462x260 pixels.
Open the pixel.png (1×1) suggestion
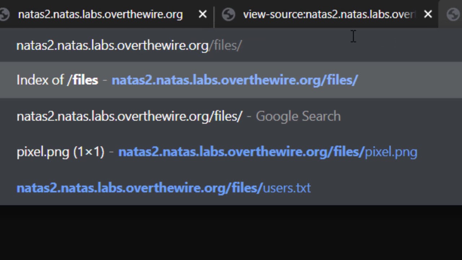[231, 152]
